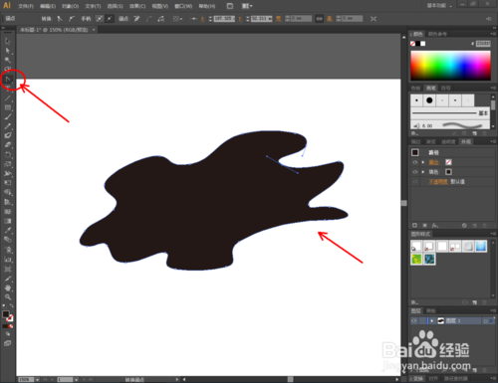Open the workspace switcher dropdown
This screenshot has height=383, width=498.
(439, 6)
